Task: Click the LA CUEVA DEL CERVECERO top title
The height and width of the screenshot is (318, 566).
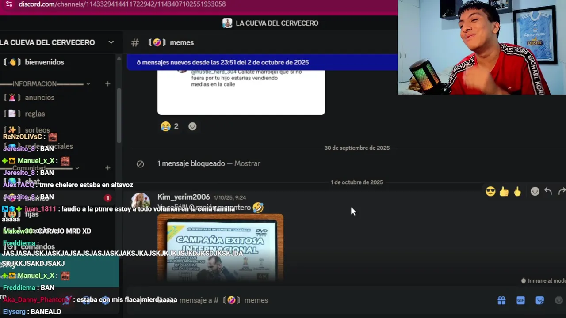Action: [x=277, y=23]
